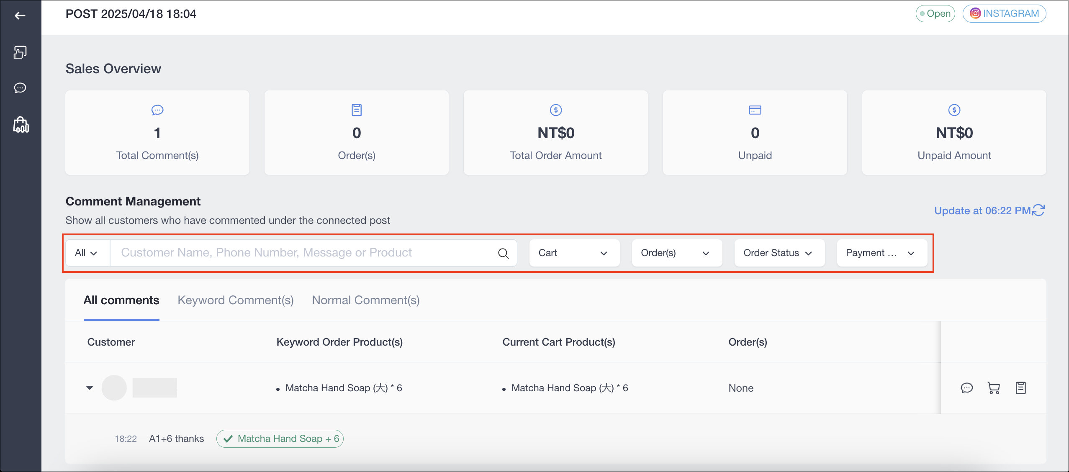Click the NT$0 Unpaid Amount value

[x=954, y=133]
